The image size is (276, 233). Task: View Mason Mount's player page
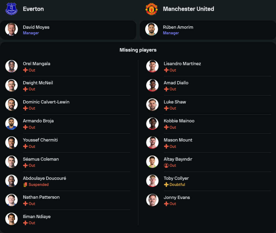(x=178, y=140)
